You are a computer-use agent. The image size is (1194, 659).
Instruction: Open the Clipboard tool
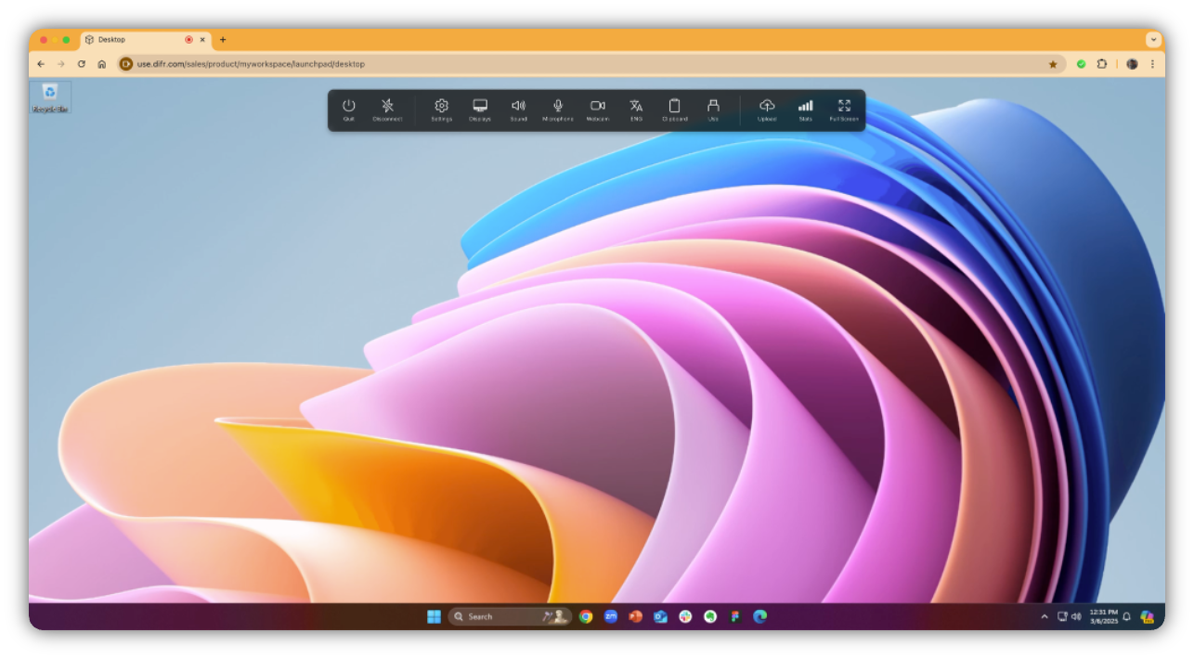pyautogui.click(x=675, y=110)
